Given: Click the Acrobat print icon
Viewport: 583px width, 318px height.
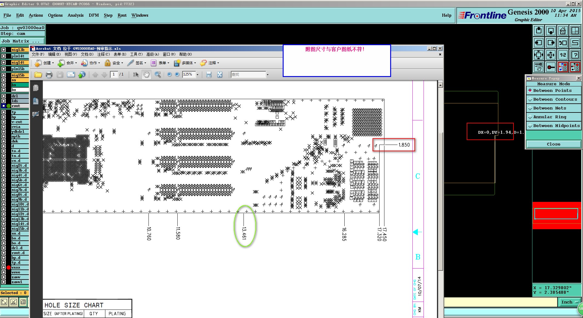Looking at the screenshot, I should click(49, 75).
